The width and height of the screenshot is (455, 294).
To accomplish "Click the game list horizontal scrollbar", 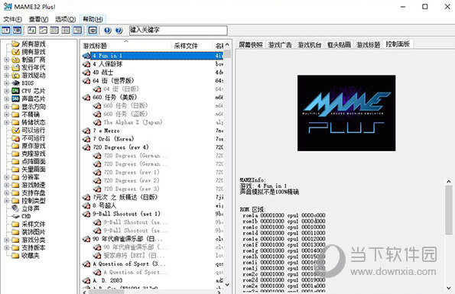I will click(152, 292).
